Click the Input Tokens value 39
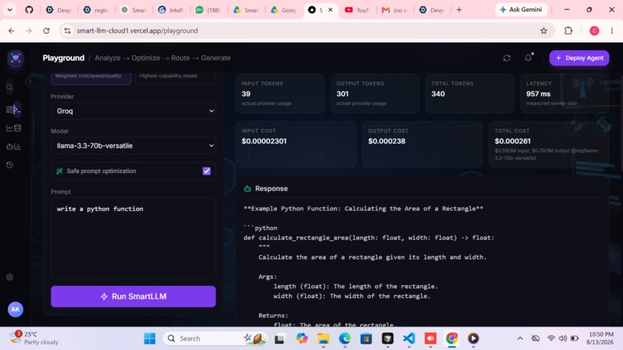The height and width of the screenshot is (350, 623). (246, 93)
